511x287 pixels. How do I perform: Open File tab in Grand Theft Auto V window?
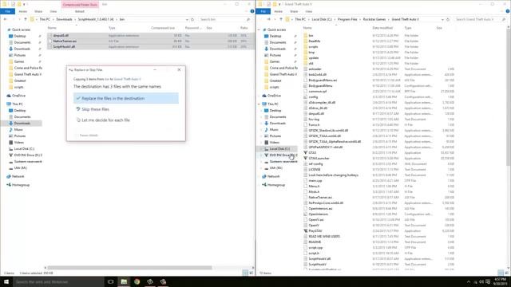tap(263, 11)
